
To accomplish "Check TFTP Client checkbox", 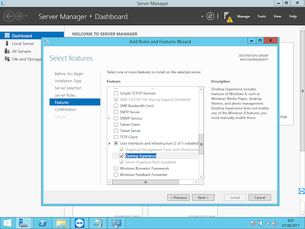I will (116, 137).
